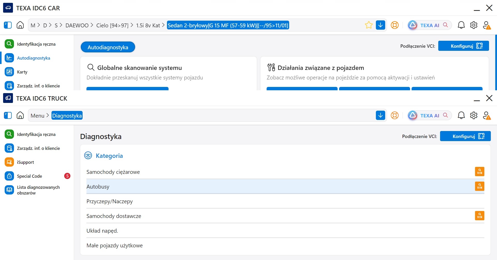Open user account icon in TRUCK window

click(487, 115)
